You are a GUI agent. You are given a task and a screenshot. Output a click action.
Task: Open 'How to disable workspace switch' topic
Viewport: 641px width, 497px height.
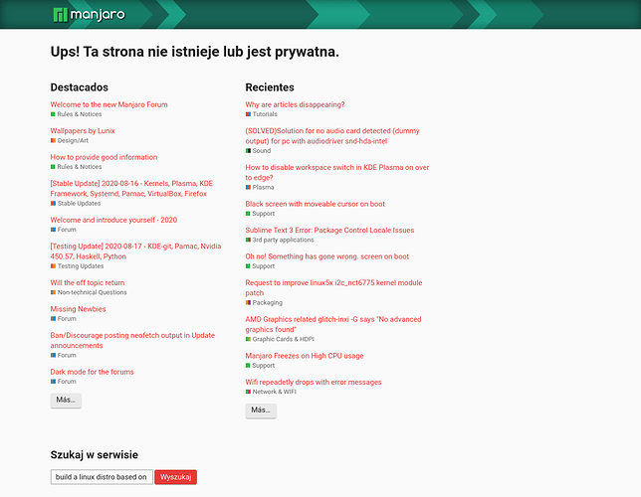(337, 172)
